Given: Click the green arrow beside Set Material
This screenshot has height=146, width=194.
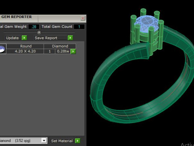Looking at the screenshot, I should tap(78, 141).
